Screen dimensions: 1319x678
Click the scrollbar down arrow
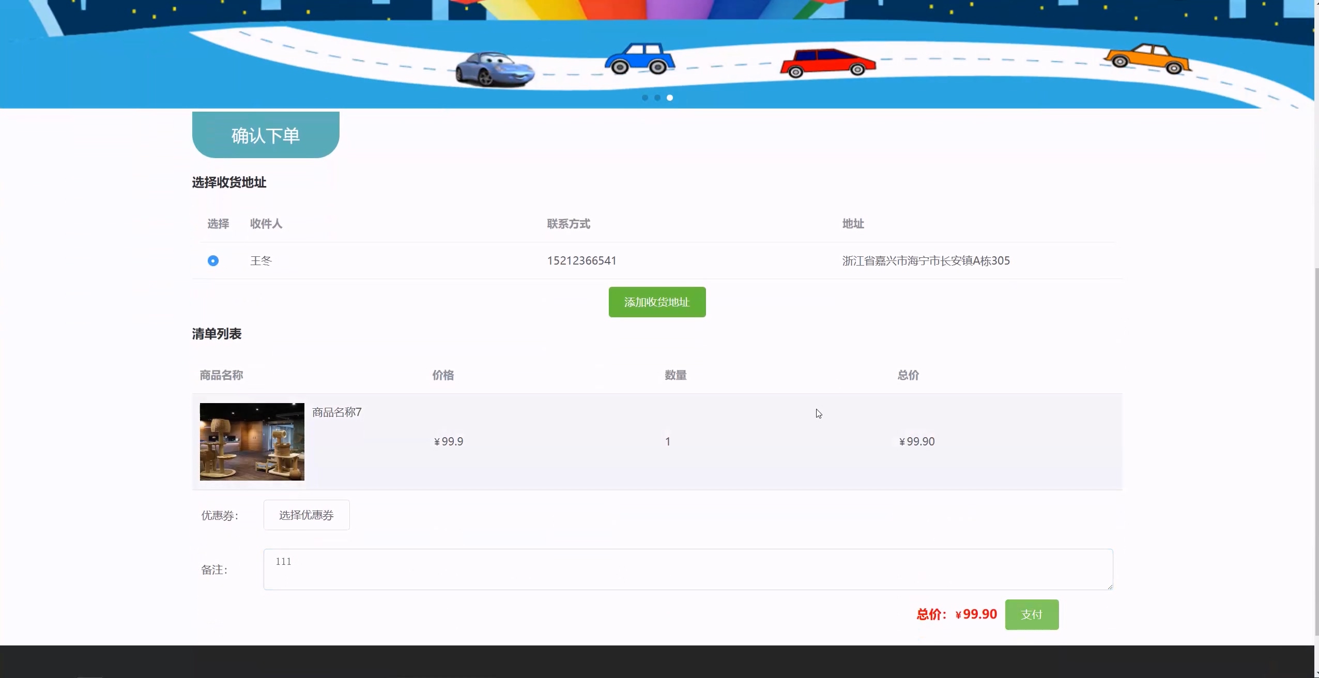(1316, 673)
